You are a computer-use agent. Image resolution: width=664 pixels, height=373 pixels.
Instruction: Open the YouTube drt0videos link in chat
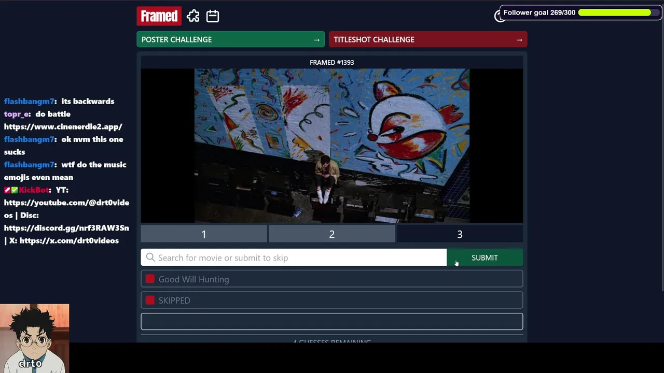click(66, 209)
